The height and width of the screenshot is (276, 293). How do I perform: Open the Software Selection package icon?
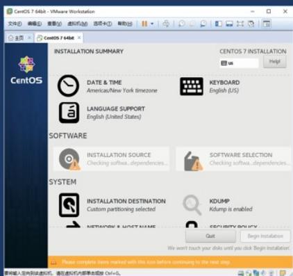click(193, 161)
